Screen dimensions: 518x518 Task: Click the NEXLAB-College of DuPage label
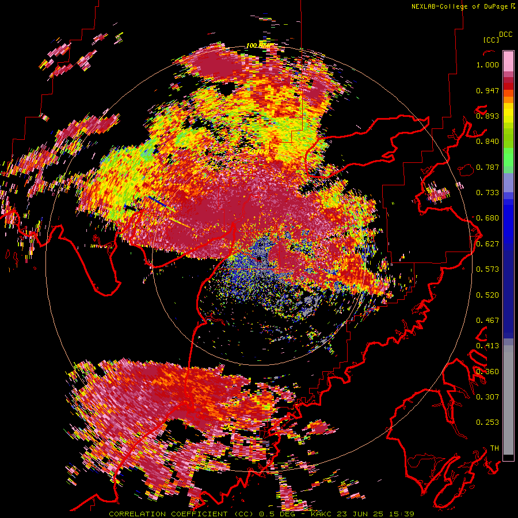[459, 6]
